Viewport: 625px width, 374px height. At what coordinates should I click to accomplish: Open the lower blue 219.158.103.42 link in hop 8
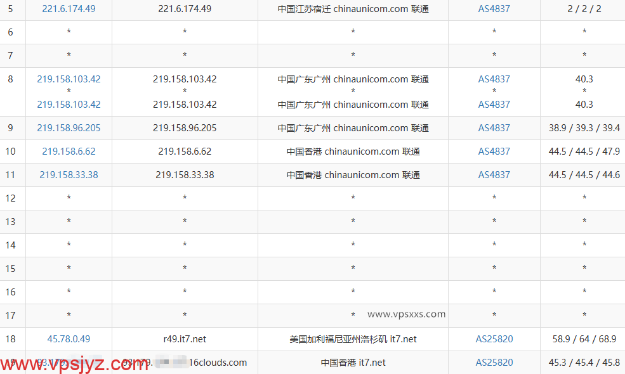pyautogui.click(x=69, y=105)
